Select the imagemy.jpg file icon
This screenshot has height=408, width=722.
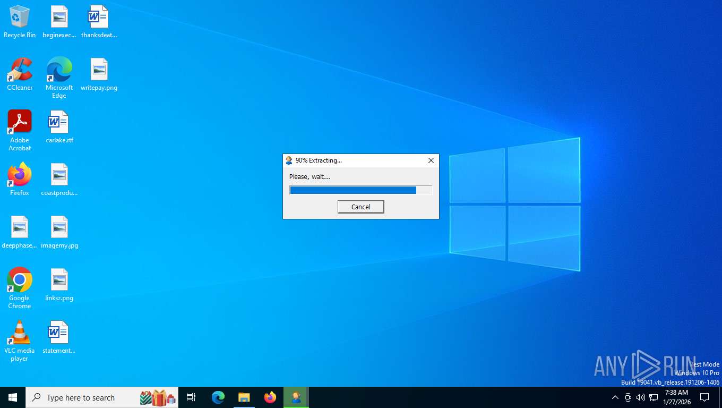coord(59,232)
